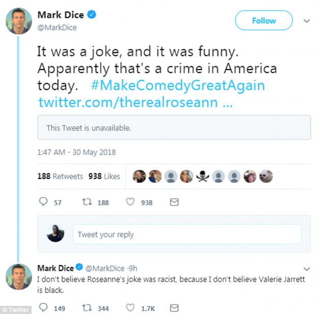Click the skull and crossbones liker avatar
Viewport: 323px width, 314px height.
click(203, 176)
